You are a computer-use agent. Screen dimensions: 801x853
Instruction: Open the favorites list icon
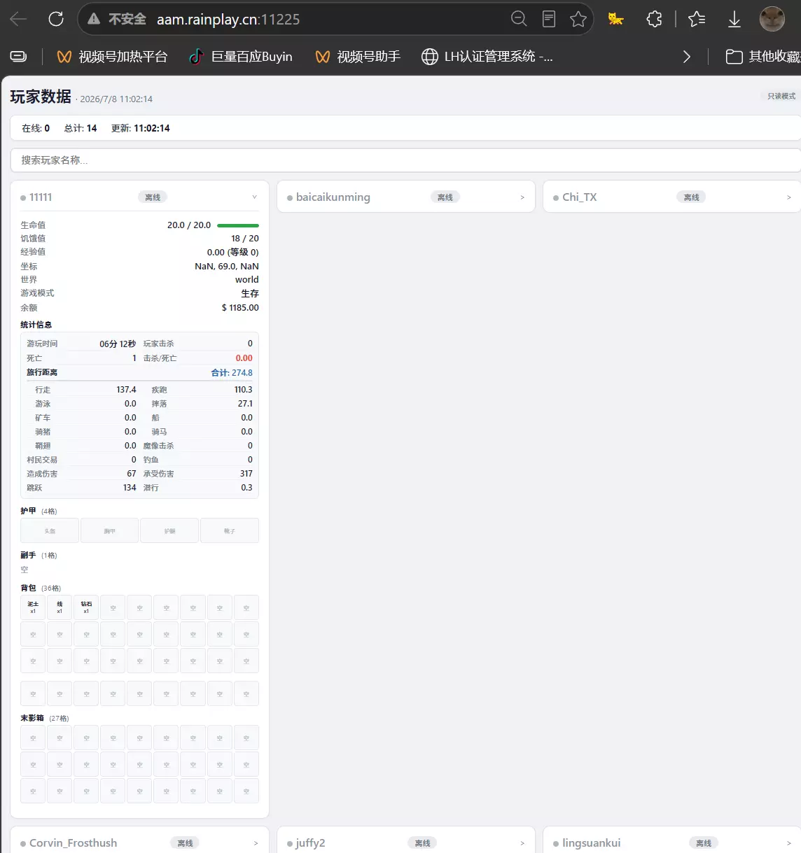[697, 19]
